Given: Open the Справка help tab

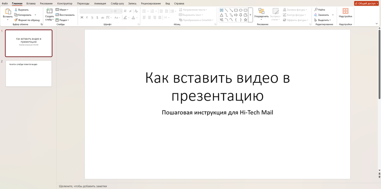Looking at the screenshot, I should 179,3.
